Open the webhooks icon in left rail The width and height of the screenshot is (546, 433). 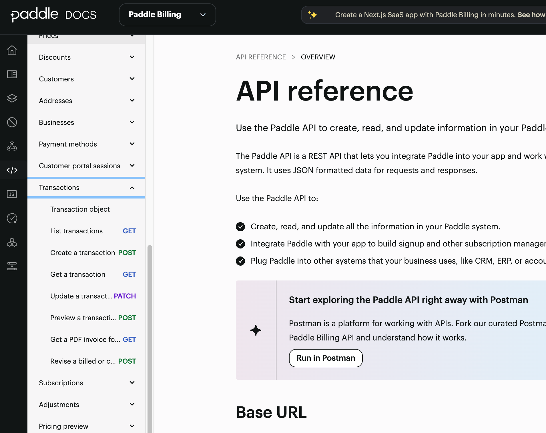click(x=12, y=146)
